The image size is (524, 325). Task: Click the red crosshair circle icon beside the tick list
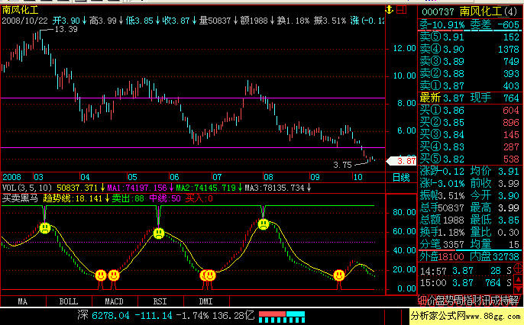519,269
